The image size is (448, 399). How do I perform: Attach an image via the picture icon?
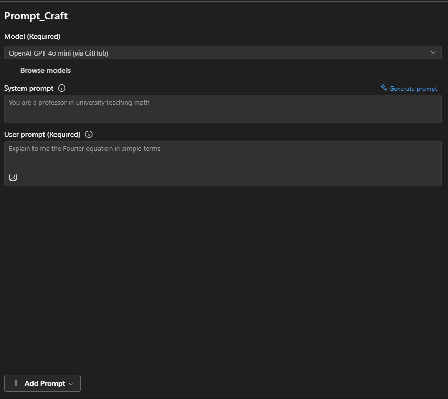point(13,177)
